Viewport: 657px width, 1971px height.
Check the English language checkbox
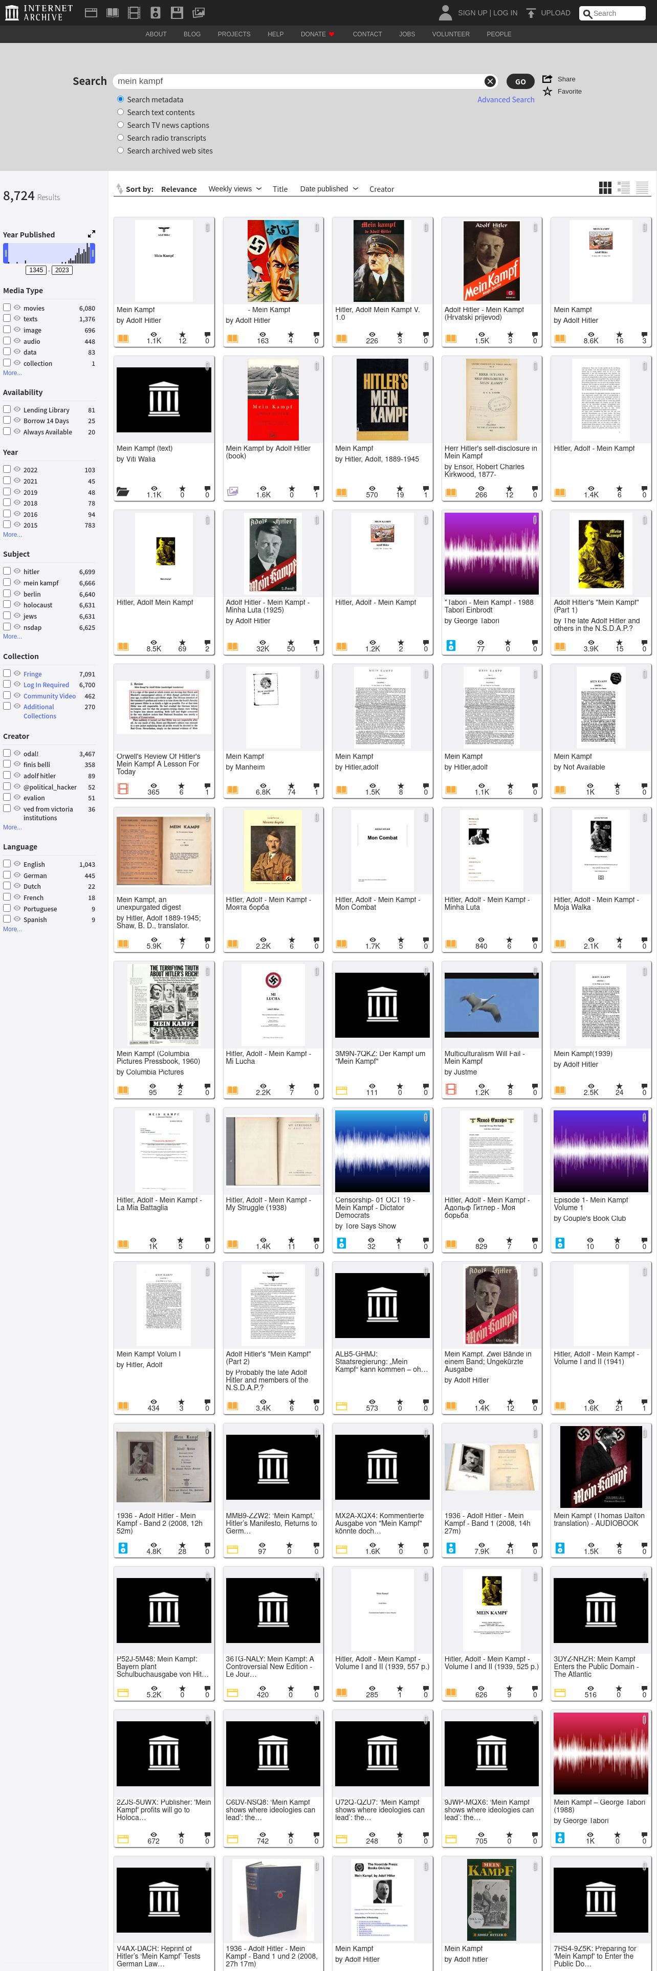click(x=7, y=864)
